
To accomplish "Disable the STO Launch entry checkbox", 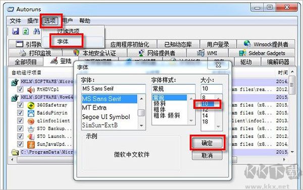I will point(20,136).
